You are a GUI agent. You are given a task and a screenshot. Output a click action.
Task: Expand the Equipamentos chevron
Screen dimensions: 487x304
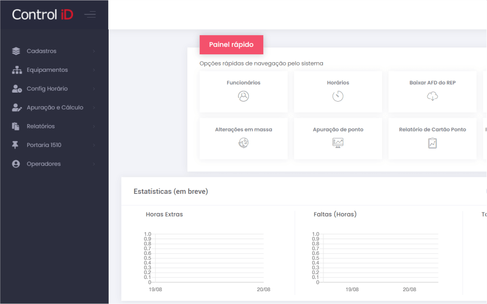[x=94, y=70]
